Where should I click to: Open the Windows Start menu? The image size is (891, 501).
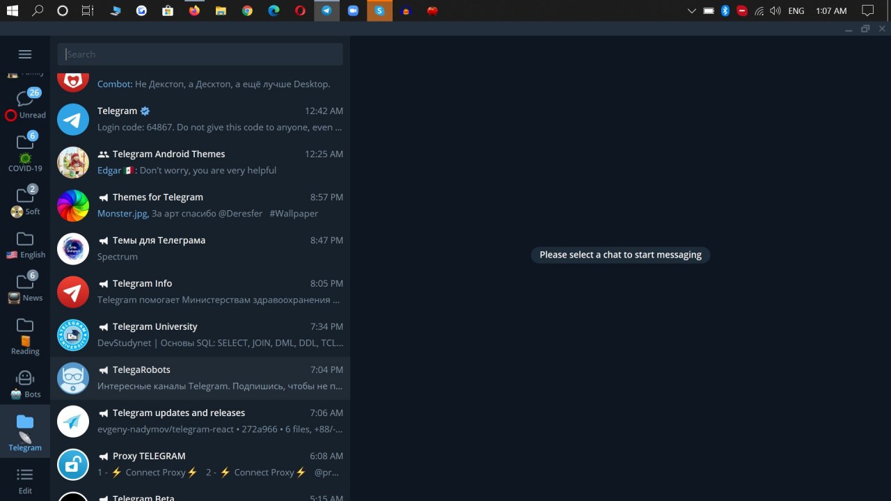pos(13,10)
